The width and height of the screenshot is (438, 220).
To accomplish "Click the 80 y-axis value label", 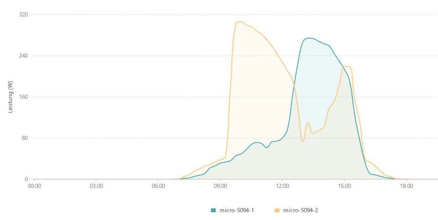I will tap(24, 138).
